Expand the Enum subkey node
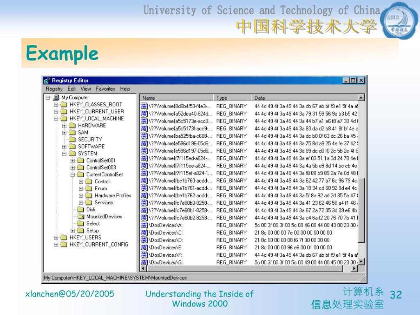The height and width of the screenshot is (315, 420). pyautogui.click(x=81, y=189)
